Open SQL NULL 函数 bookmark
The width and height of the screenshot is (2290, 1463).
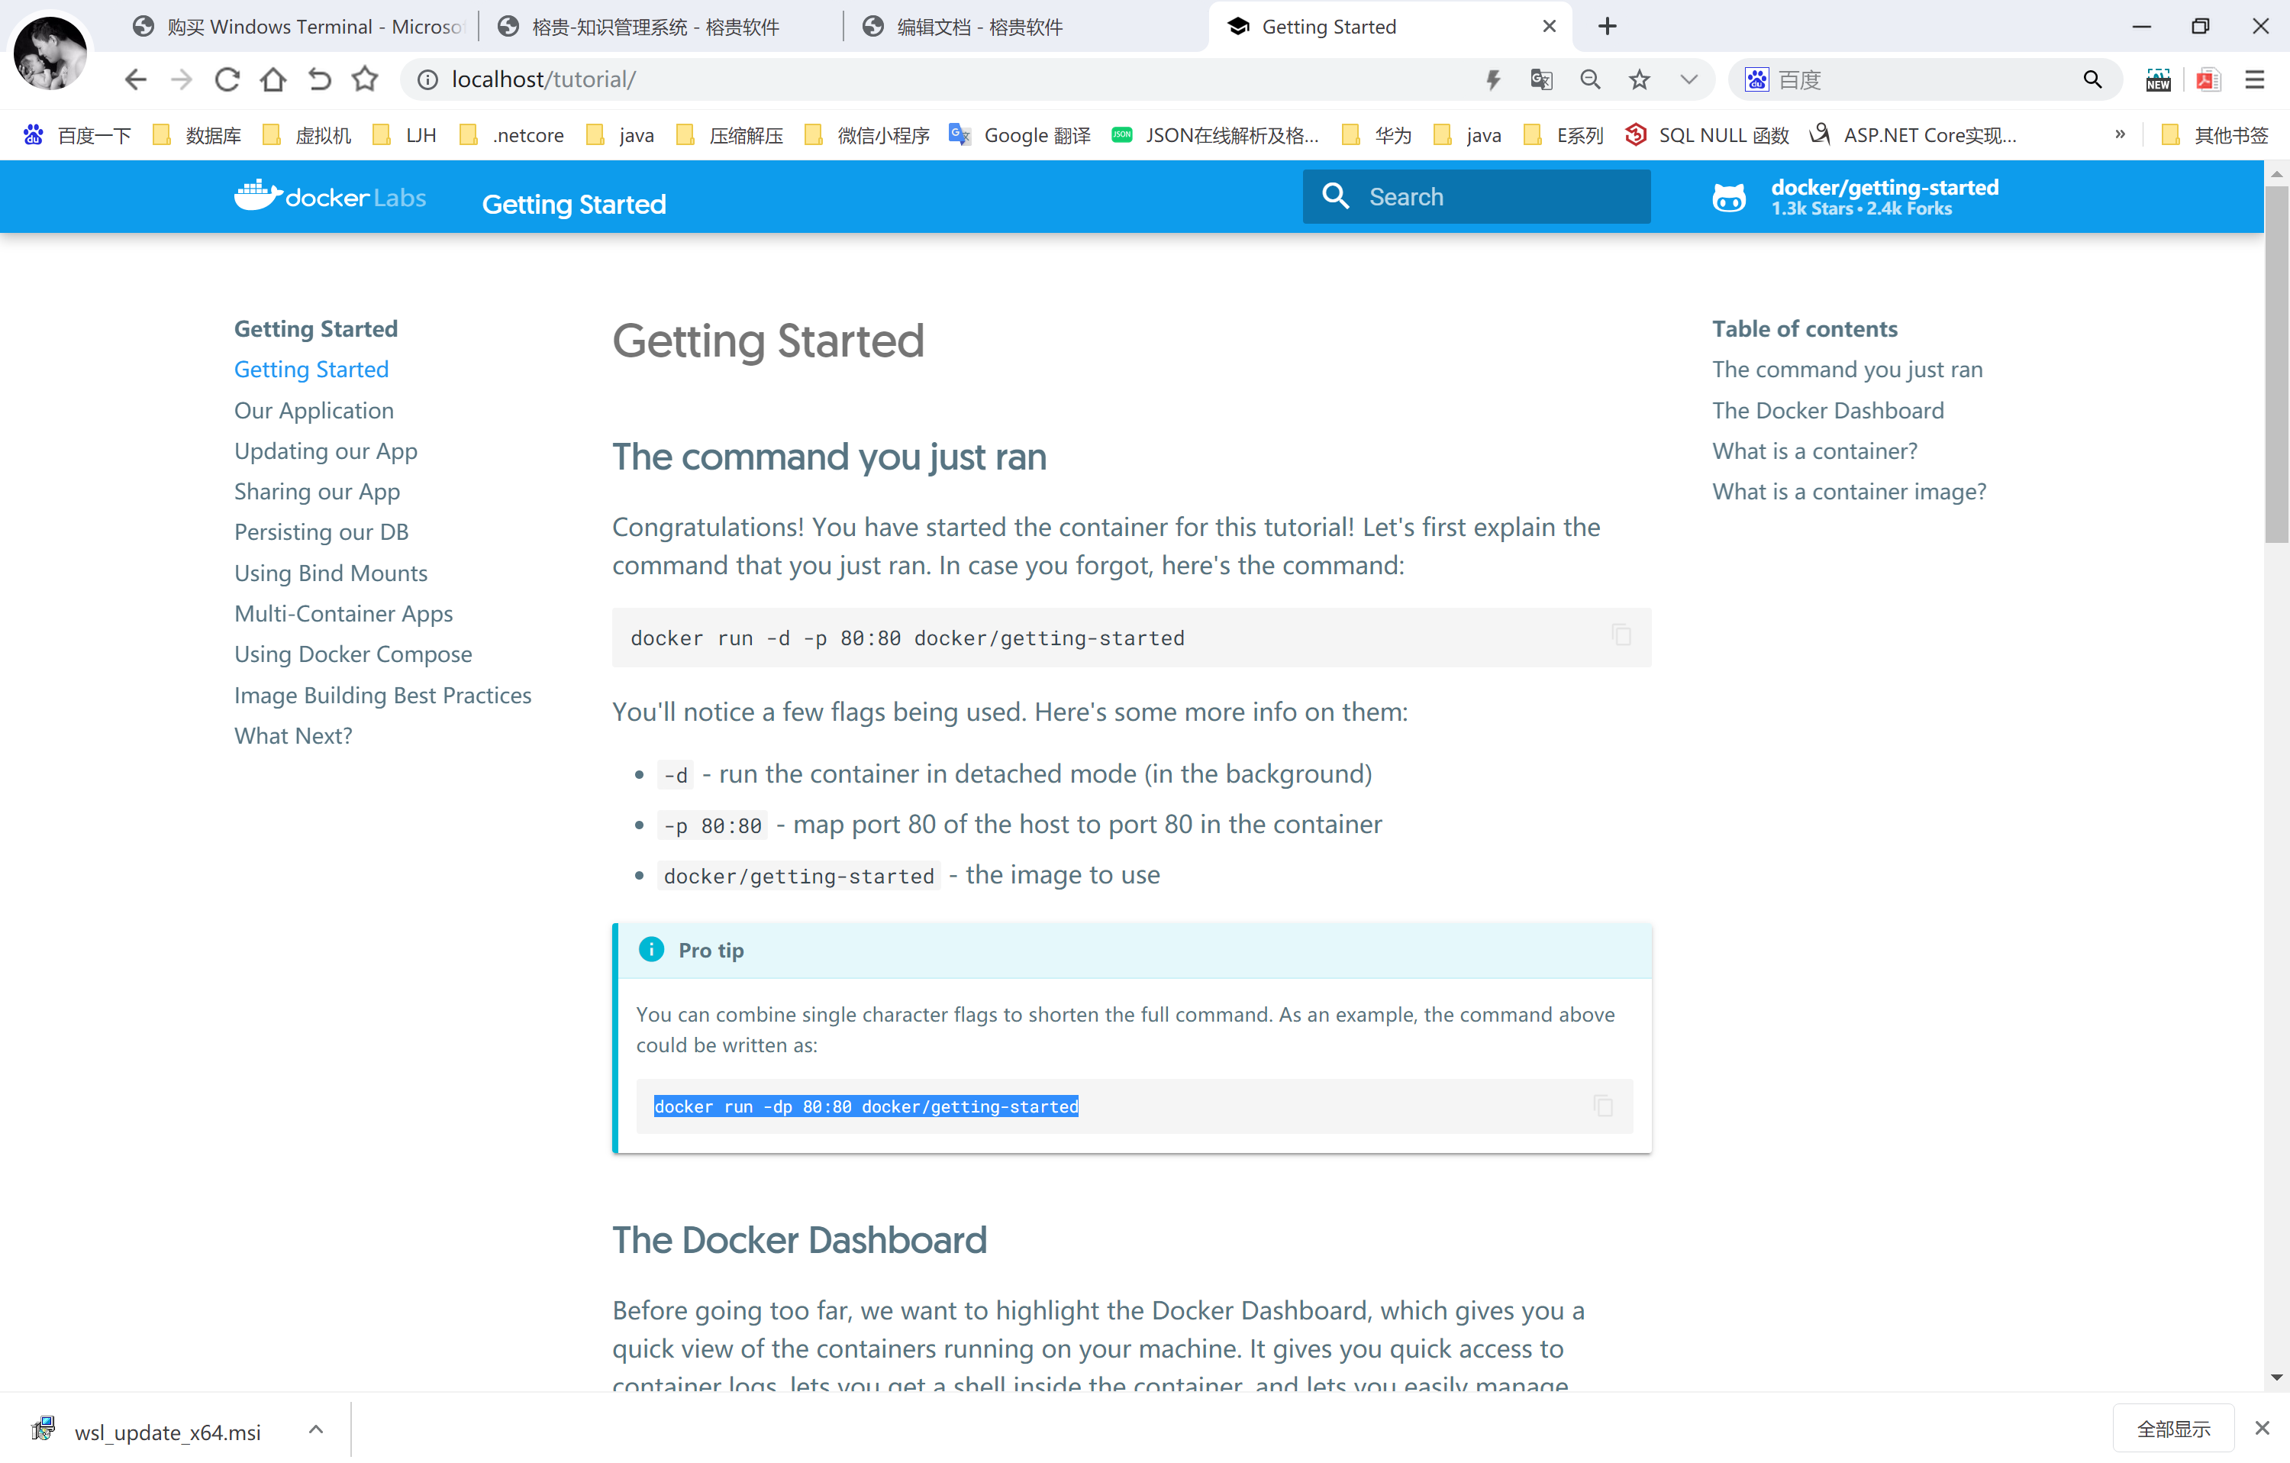(1708, 135)
